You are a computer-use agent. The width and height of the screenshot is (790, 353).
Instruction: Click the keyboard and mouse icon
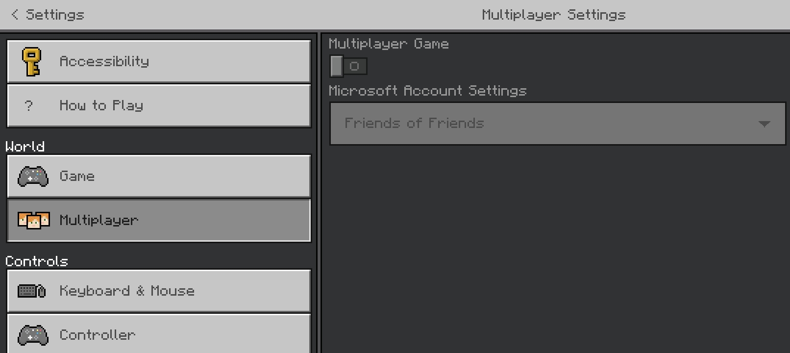[32, 291]
